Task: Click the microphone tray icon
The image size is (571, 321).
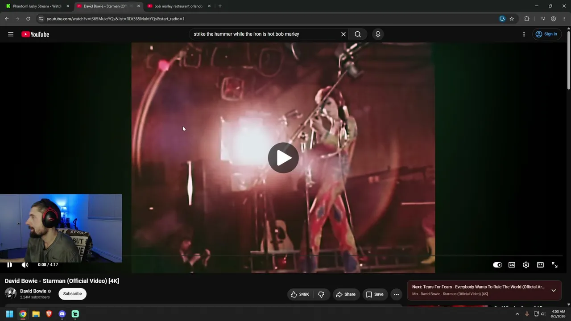Action: pyautogui.click(x=527, y=314)
